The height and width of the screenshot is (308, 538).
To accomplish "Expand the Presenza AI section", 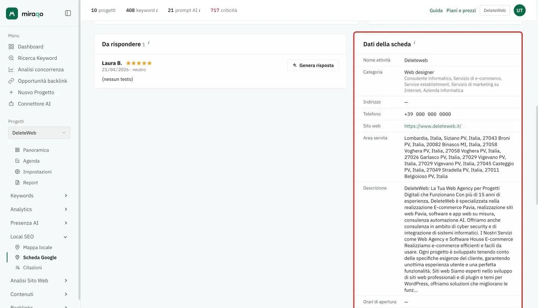I will pyautogui.click(x=39, y=223).
